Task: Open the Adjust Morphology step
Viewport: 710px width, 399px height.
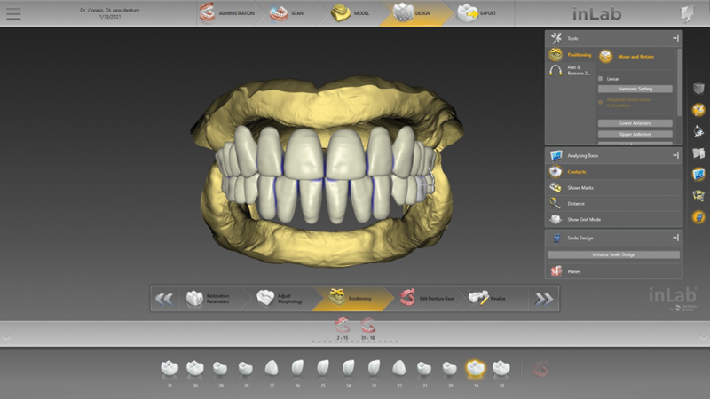Action: pos(280,299)
